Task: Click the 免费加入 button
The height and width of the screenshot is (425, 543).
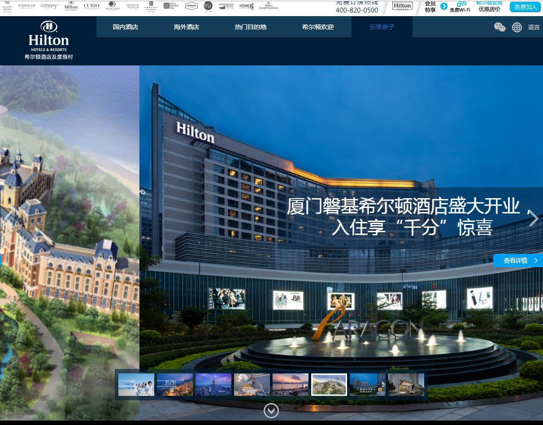Action: point(525,7)
